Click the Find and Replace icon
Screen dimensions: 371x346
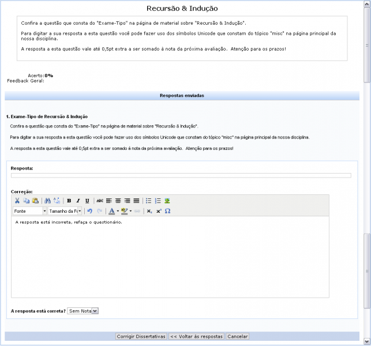point(57,201)
